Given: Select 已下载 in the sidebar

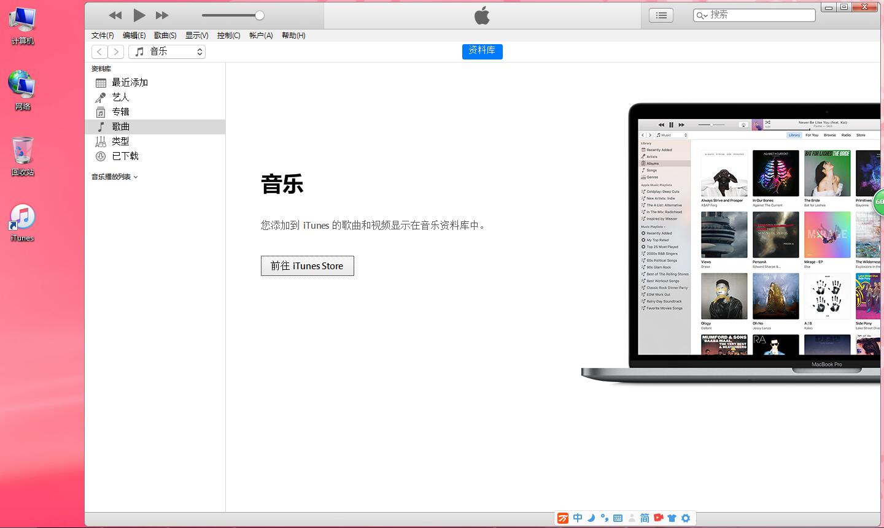Looking at the screenshot, I should tap(155, 156).
